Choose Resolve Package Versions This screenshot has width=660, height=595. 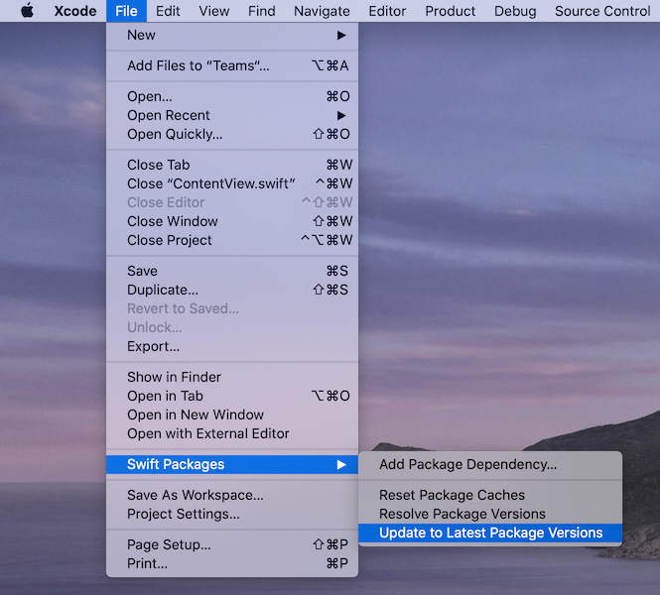pos(462,514)
